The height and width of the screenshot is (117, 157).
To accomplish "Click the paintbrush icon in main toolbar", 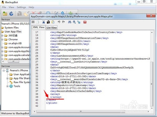I will tap(26, 14).
